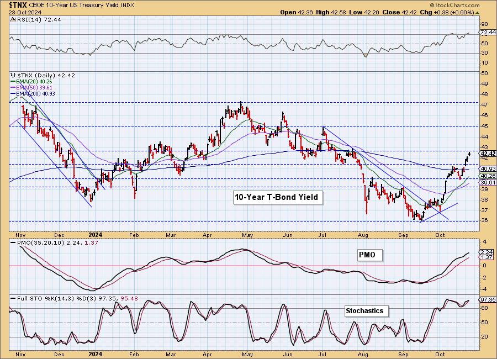The image size is (497, 359).
Task: Click the StockCharts.com copyright label
Action: point(454,5)
